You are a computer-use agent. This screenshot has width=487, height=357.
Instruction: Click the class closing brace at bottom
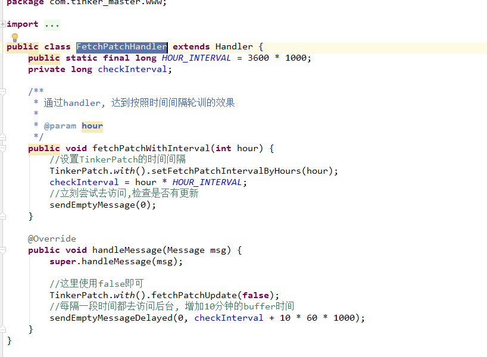point(10,340)
